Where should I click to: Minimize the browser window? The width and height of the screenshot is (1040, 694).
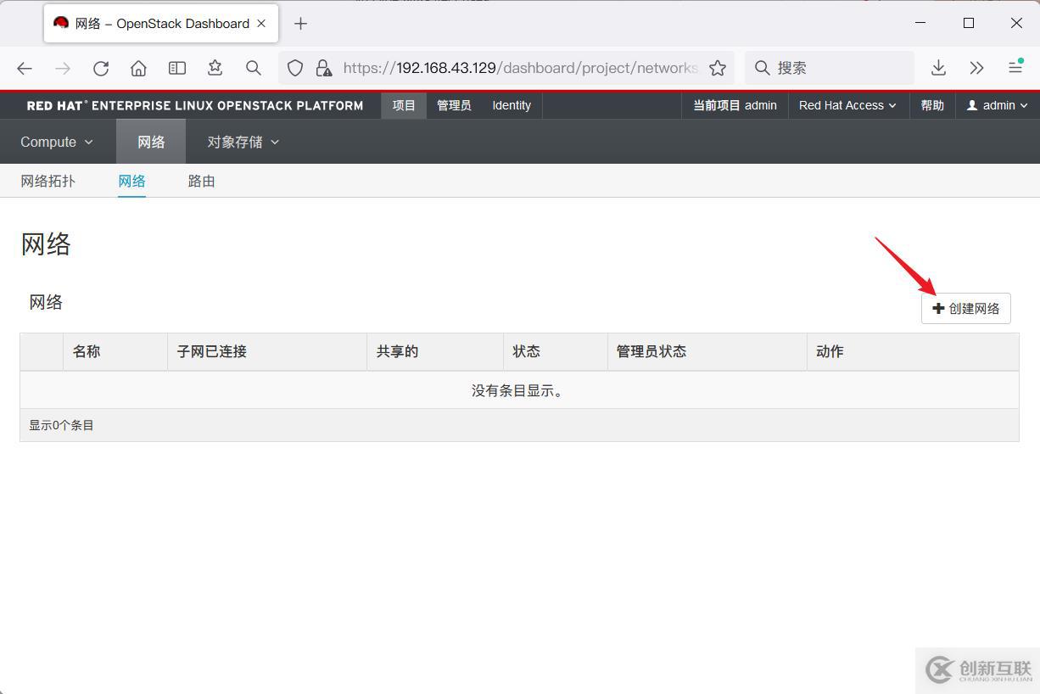pos(920,23)
